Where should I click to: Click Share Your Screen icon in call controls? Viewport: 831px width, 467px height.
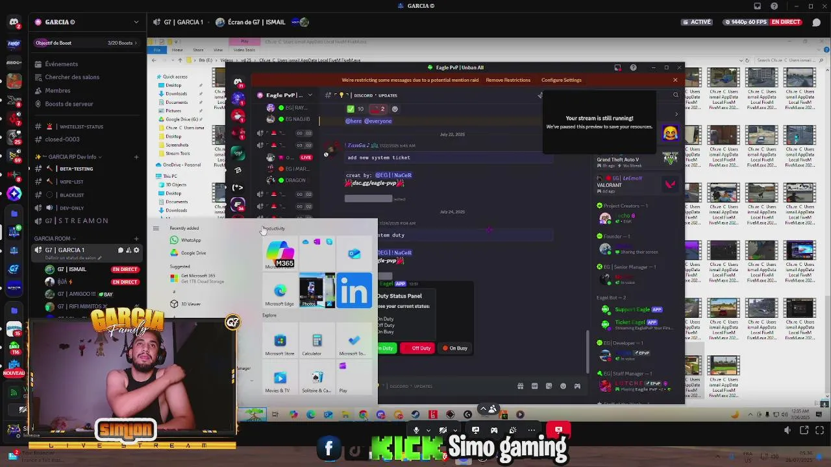tap(475, 430)
